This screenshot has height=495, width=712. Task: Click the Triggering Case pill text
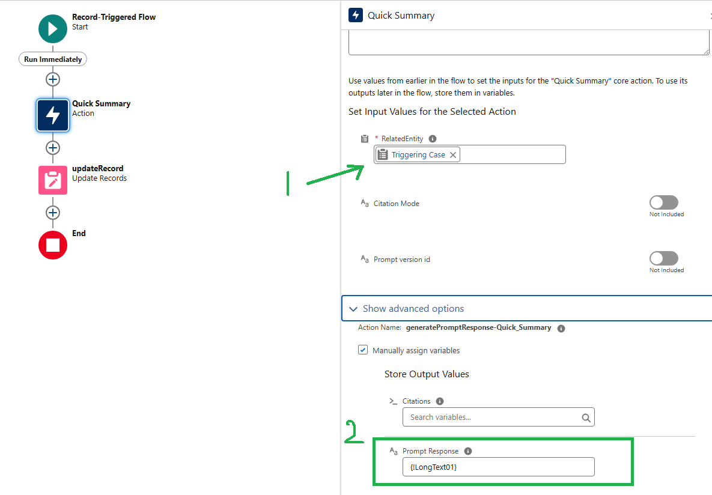tap(418, 155)
